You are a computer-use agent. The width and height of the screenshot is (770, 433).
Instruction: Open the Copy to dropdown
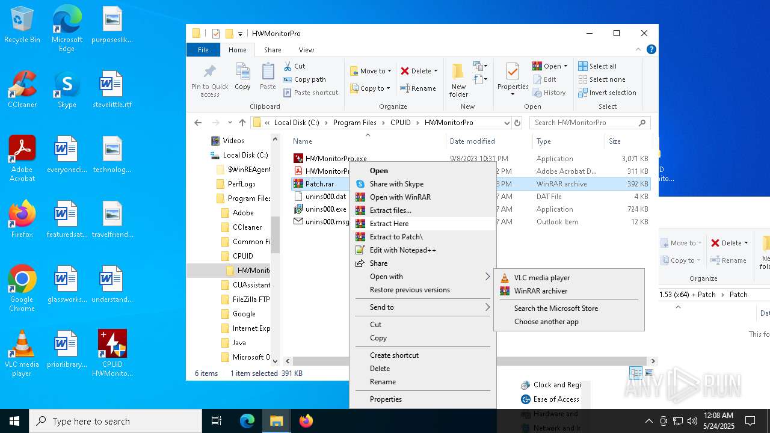[x=371, y=88]
